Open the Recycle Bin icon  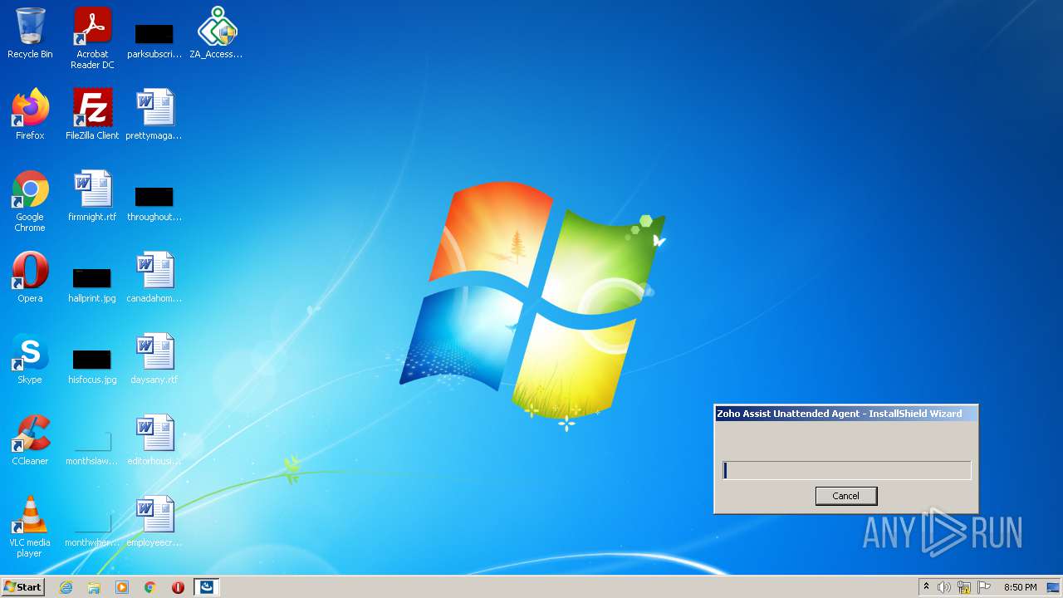pyautogui.click(x=30, y=33)
